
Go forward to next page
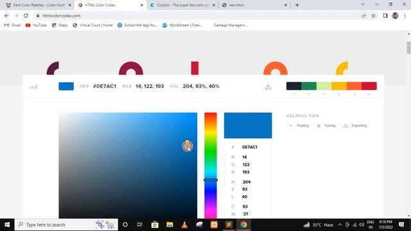[x=16, y=15]
